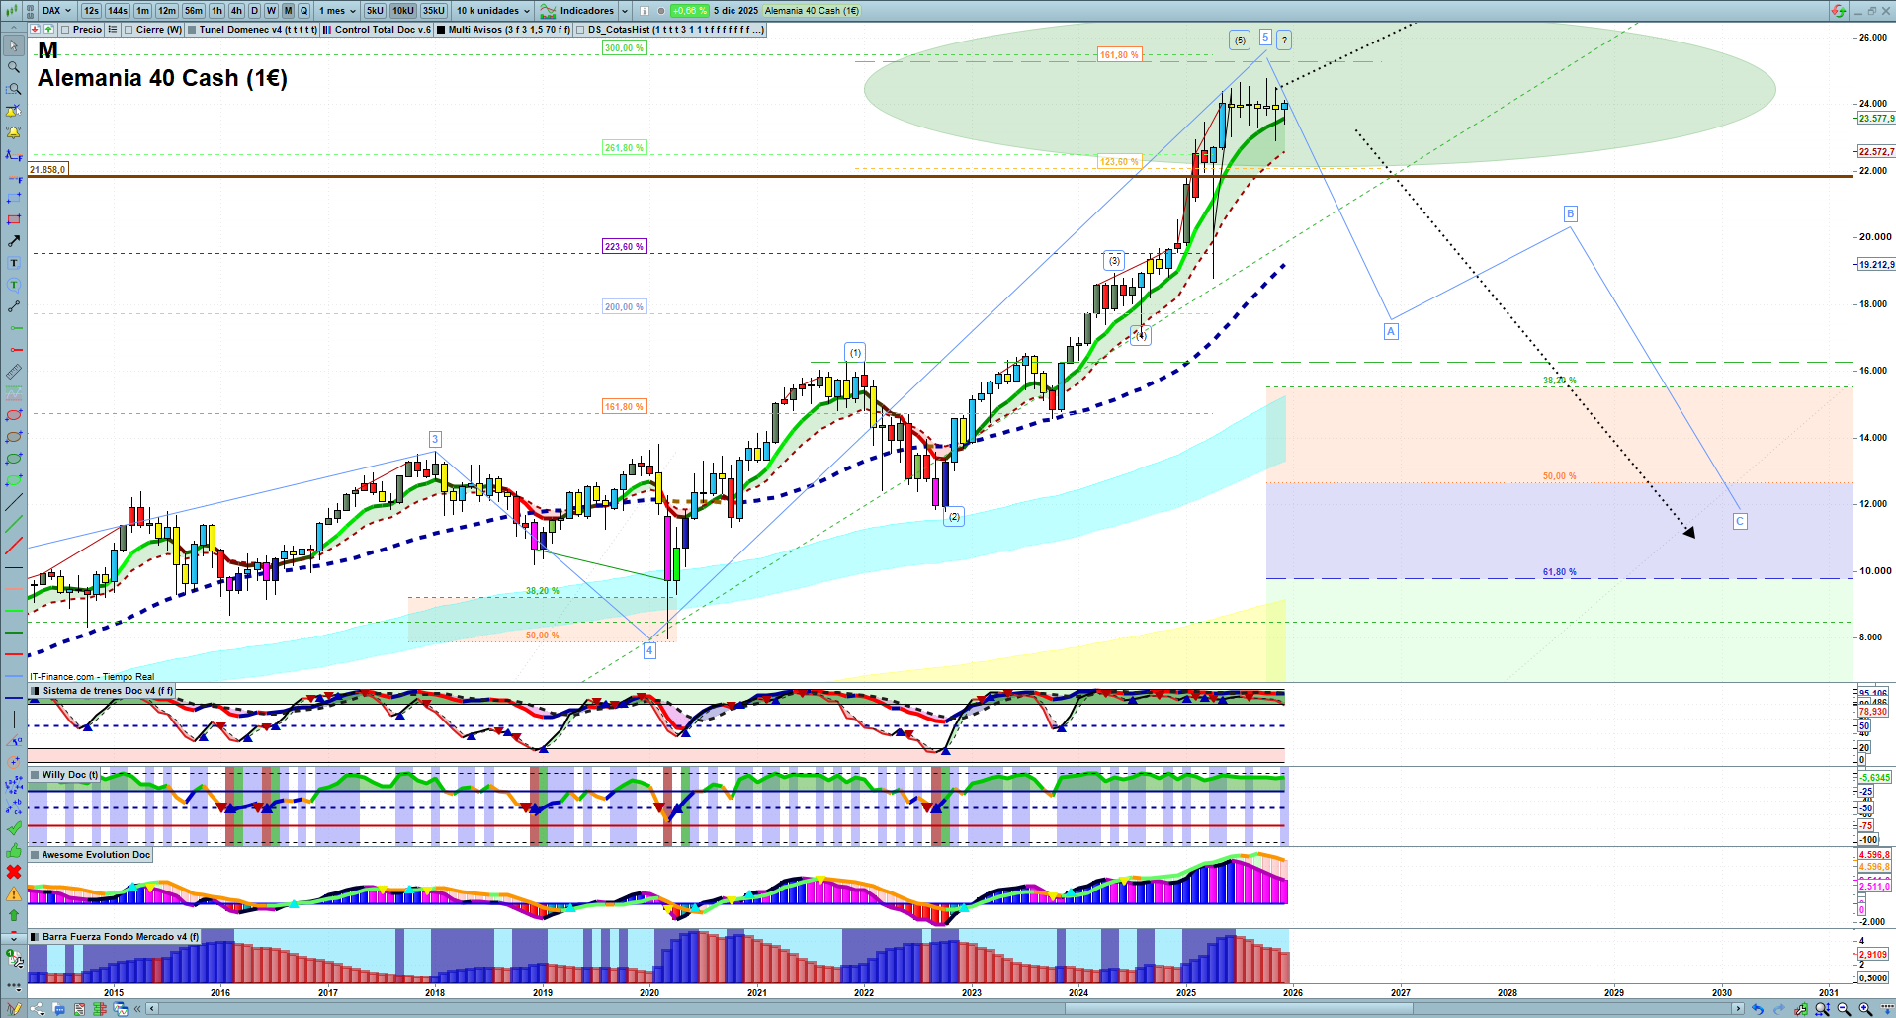Toggle the Tunel Domenec v4 color box
1896x1018 pixels.
click(192, 30)
